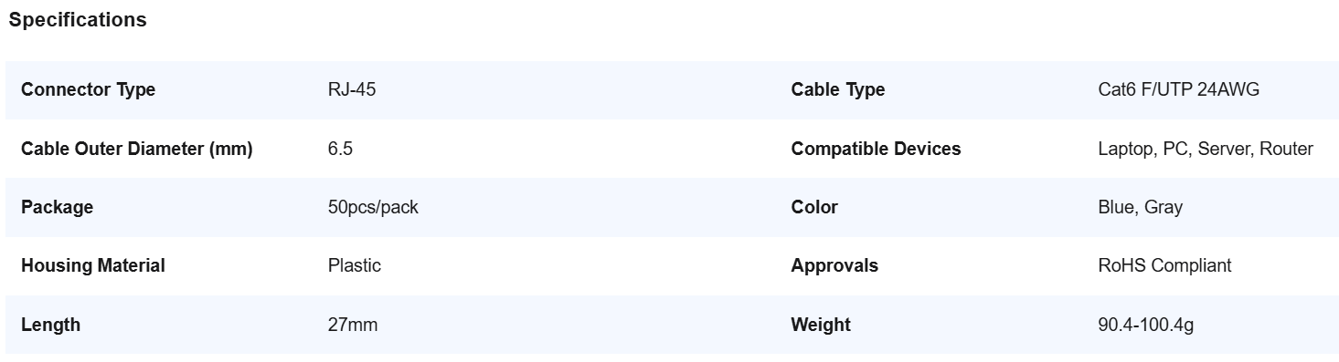Click the Plastic material value
1339x362 pixels.
[x=355, y=265]
